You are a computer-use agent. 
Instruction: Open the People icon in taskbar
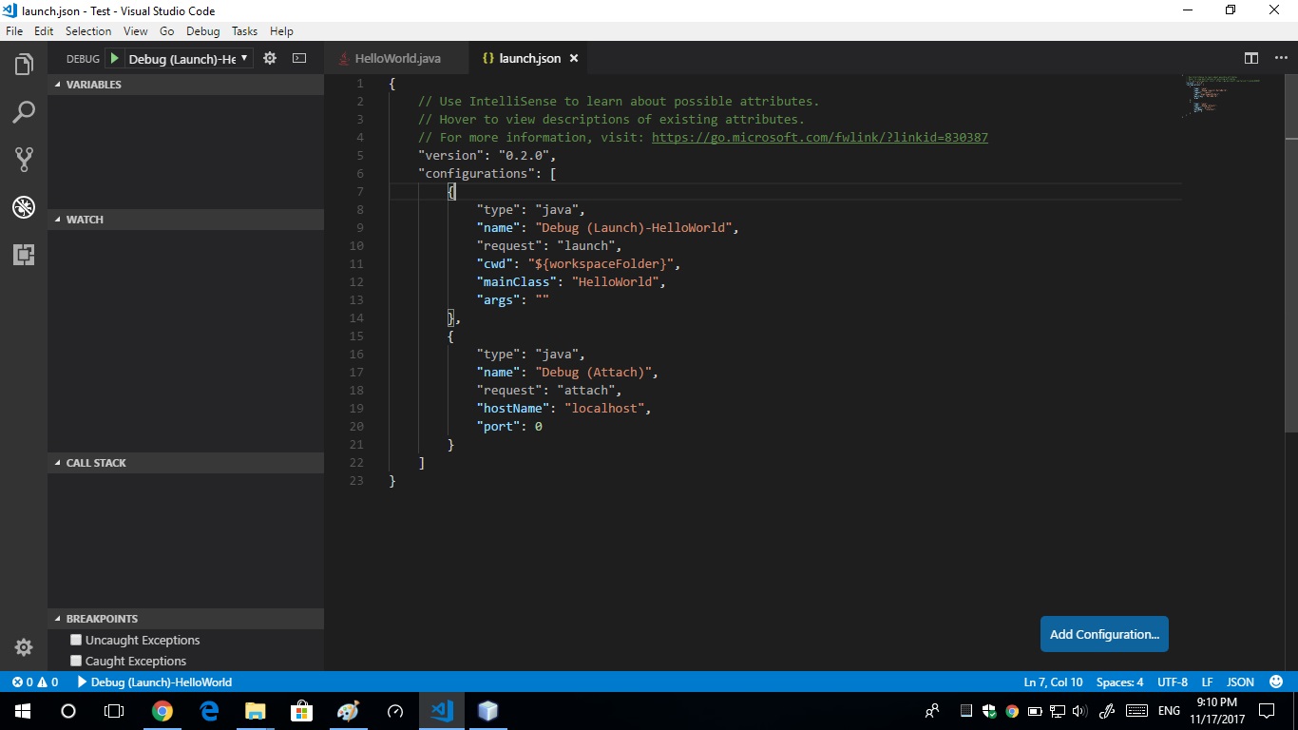(x=932, y=711)
